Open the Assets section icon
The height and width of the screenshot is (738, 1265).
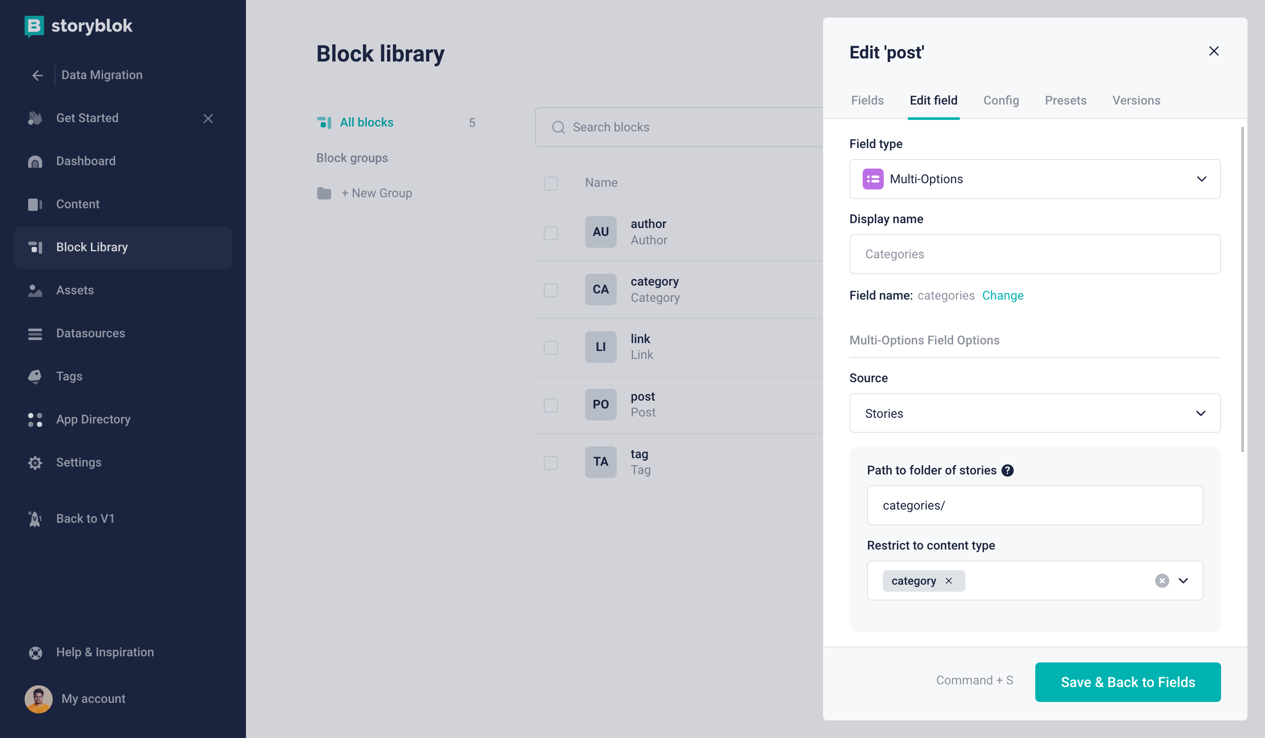tap(35, 290)
